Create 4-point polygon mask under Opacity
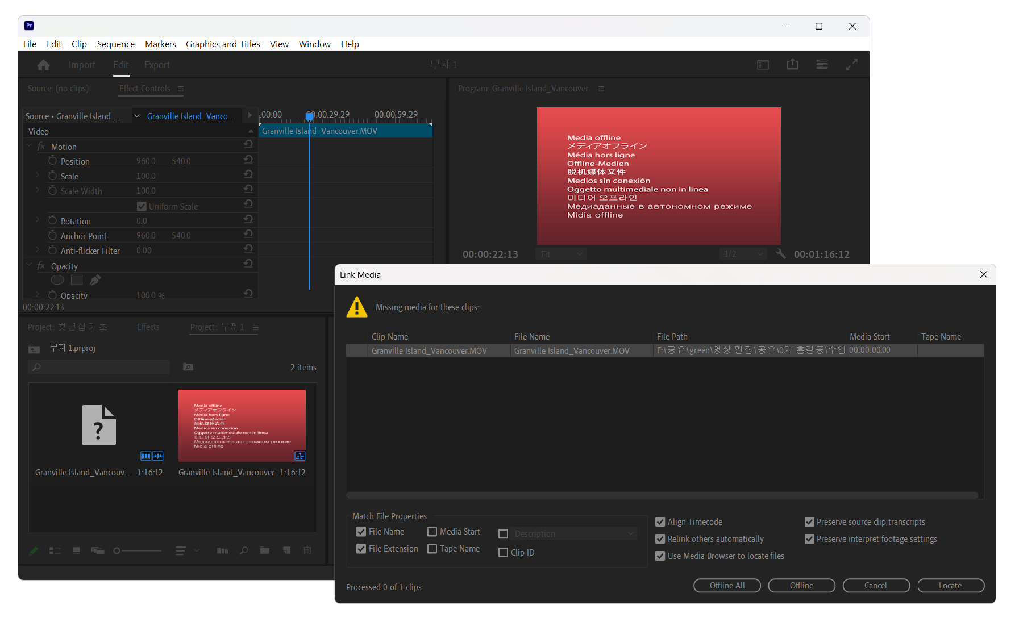Image resolution: width=1019 pixels, height=622 pixels. [77, 279]
